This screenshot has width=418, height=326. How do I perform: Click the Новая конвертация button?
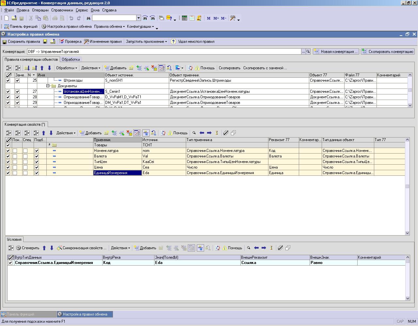click(336, 52)
